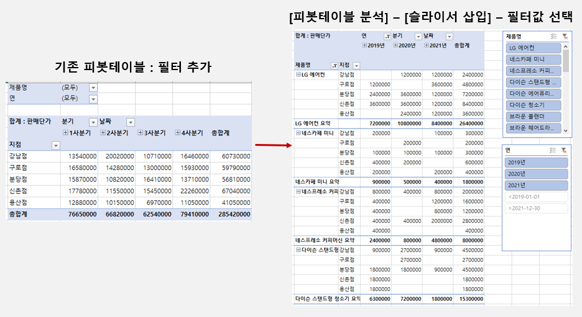Expand the 2사분기 column group

pyautogui.click(x=103, y=133)
